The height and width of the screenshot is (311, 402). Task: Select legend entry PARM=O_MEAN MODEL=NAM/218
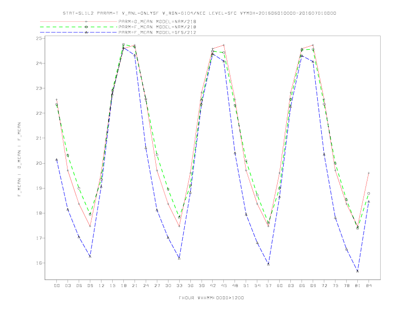point(157,21)
